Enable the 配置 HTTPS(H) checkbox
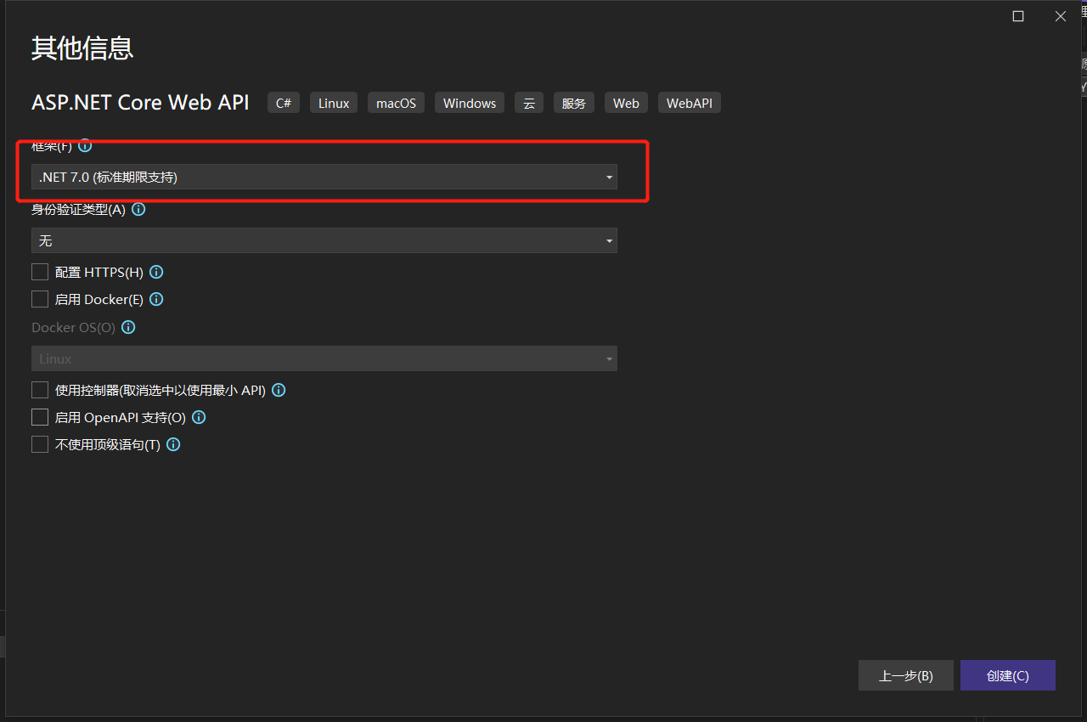The image size is (1087, 722). point(39,272)
